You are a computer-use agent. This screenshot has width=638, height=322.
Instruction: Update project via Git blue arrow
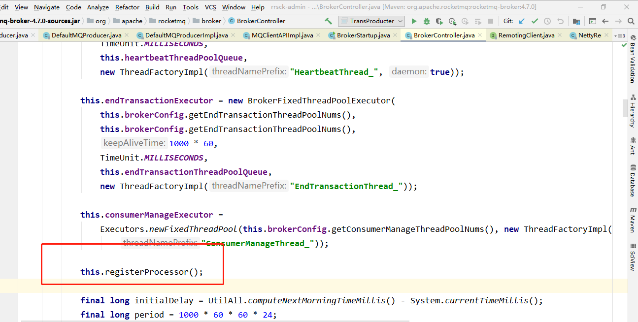tap(522, 21)
